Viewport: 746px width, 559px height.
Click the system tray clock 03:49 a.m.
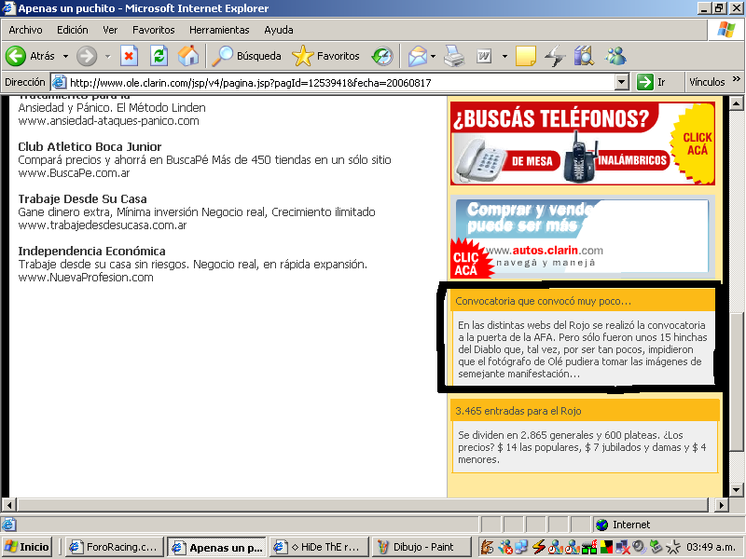pos(711,547)
